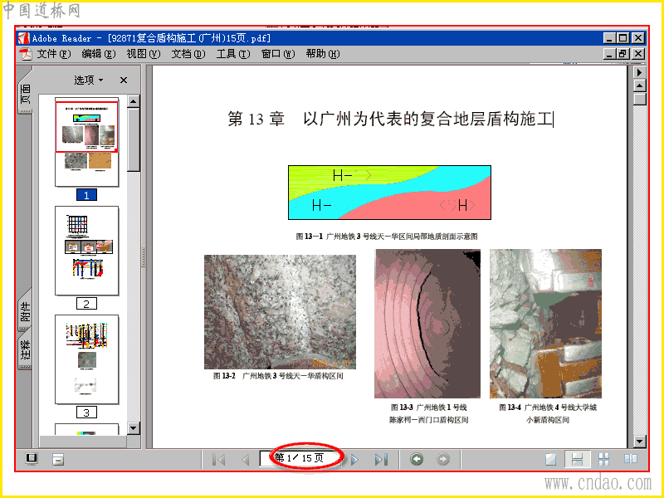664x498 pixels.
Task: Close the pages panel with X
Action: coord(123,80)
